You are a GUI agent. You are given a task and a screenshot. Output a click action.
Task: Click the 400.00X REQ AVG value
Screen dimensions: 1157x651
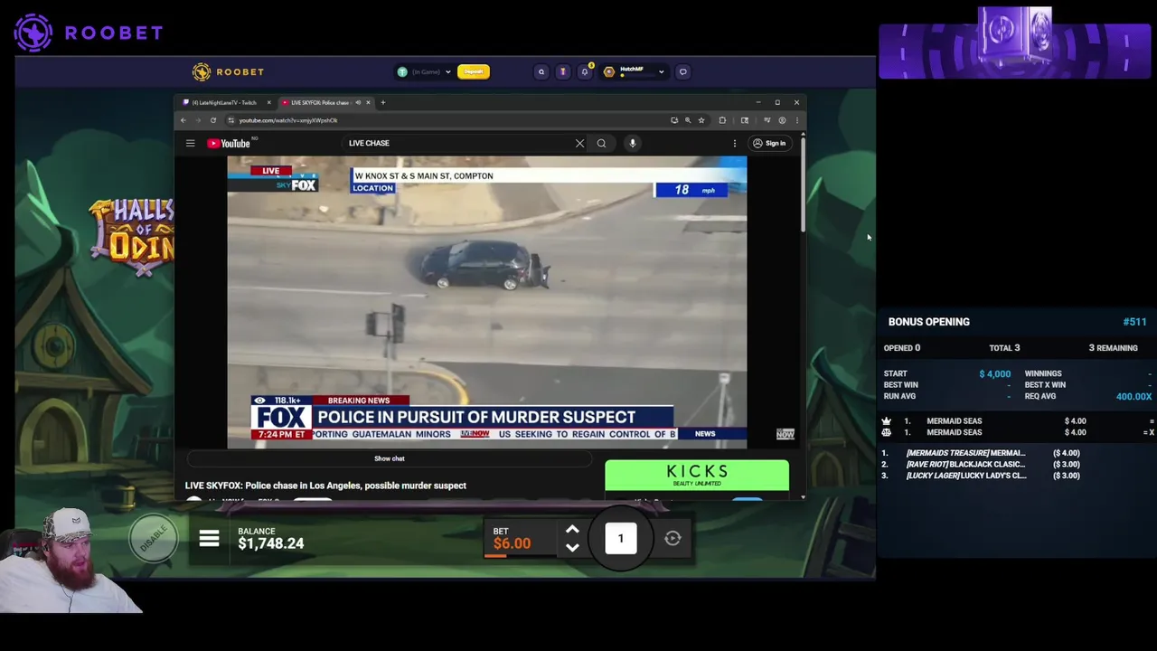pyautogui.click(x=1133, y=396)
